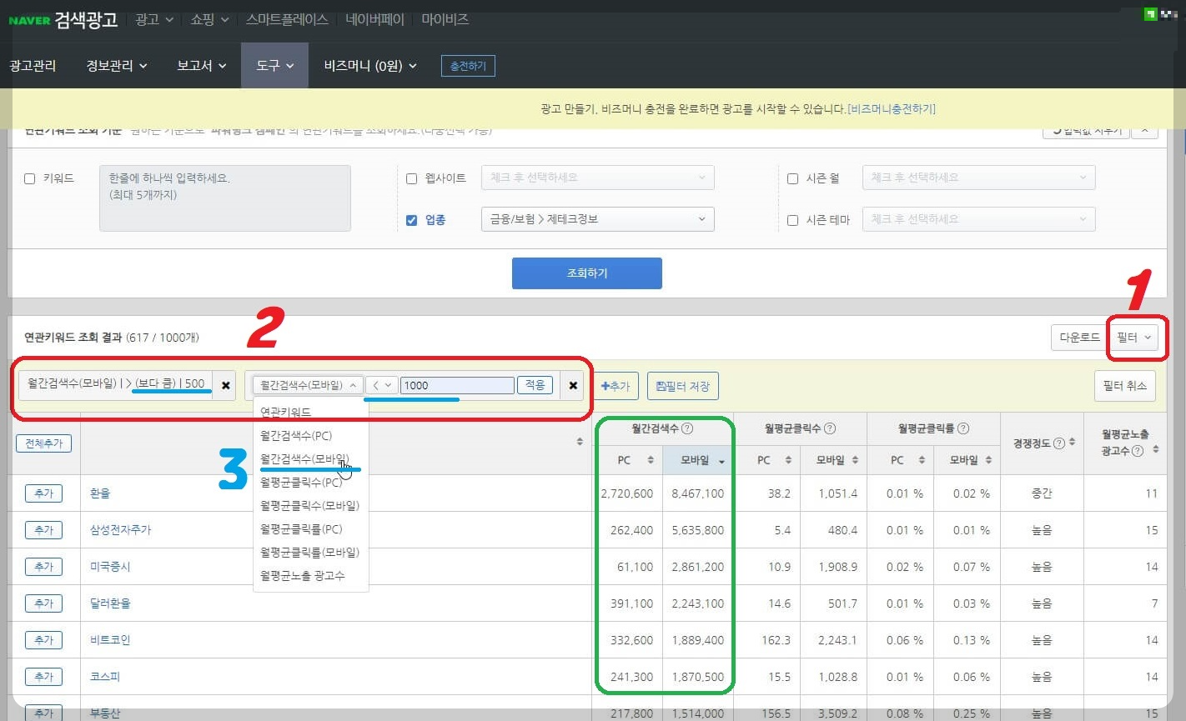Add another filter with +추가
Screen dimensions: 1186x721
tap(616, 386)
